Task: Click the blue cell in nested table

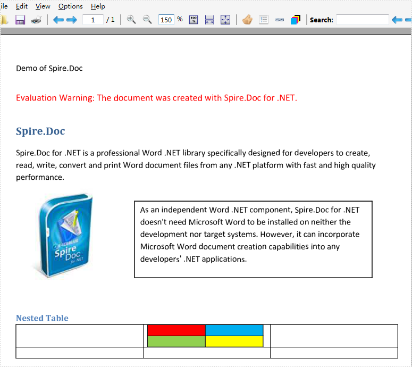Action: tap(234, 330)
